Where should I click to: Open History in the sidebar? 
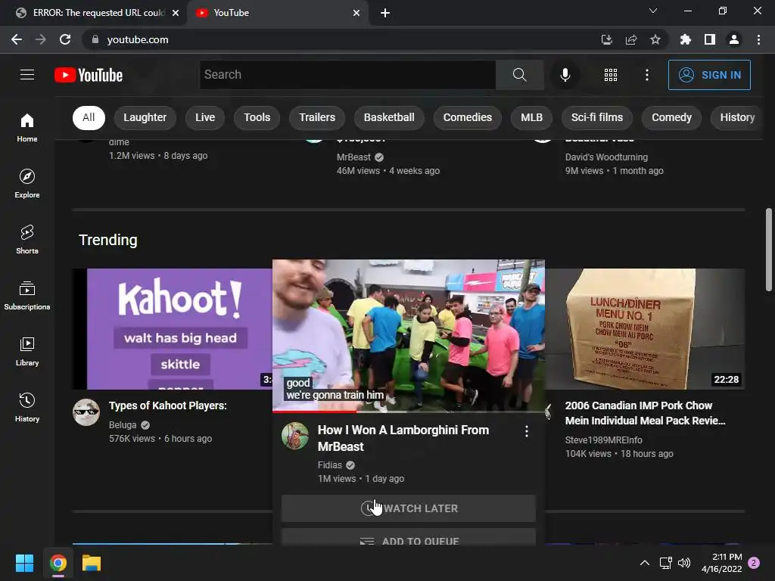tap(27, 407)
